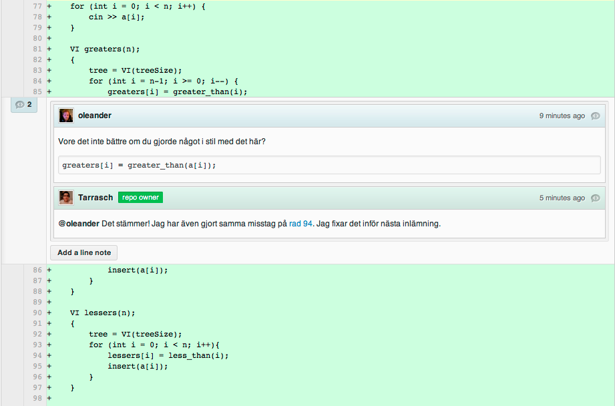Click the repo owner badge
Viewport: 615px width, 406px height.
point(140,197)
